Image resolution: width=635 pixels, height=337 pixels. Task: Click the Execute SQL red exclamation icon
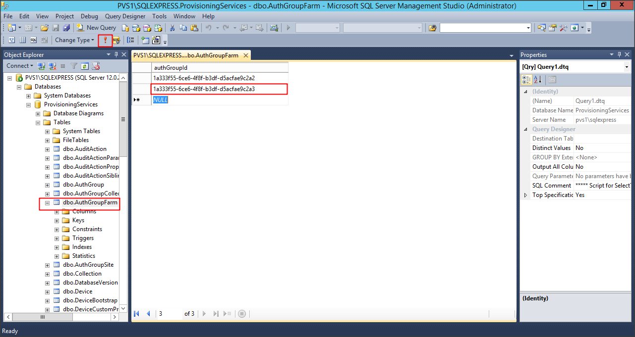[x=105, y=40]
